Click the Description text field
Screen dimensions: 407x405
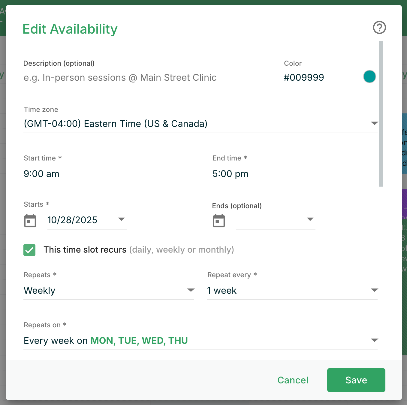coord(146,78)
